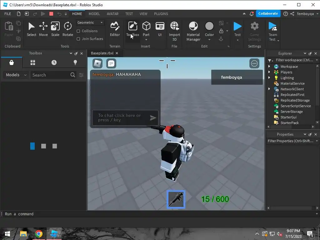Switch to Toolbox Marketplace tab
The width and height of the screenshot is (320, 240).
click(12, 62)
